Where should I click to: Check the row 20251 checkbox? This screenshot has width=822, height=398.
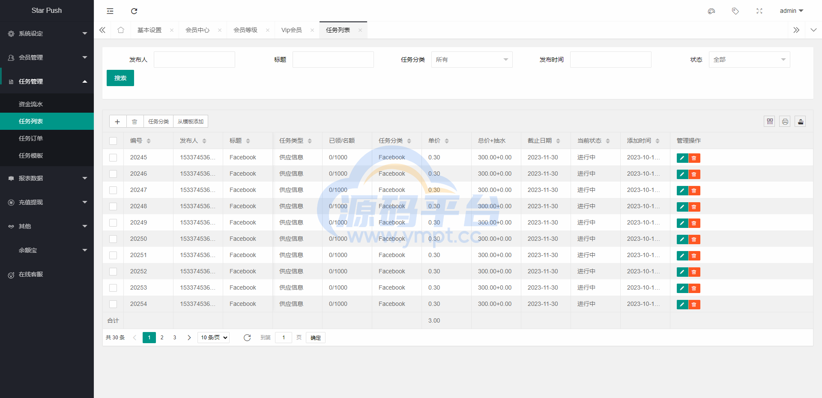click(x=113, y=255)
